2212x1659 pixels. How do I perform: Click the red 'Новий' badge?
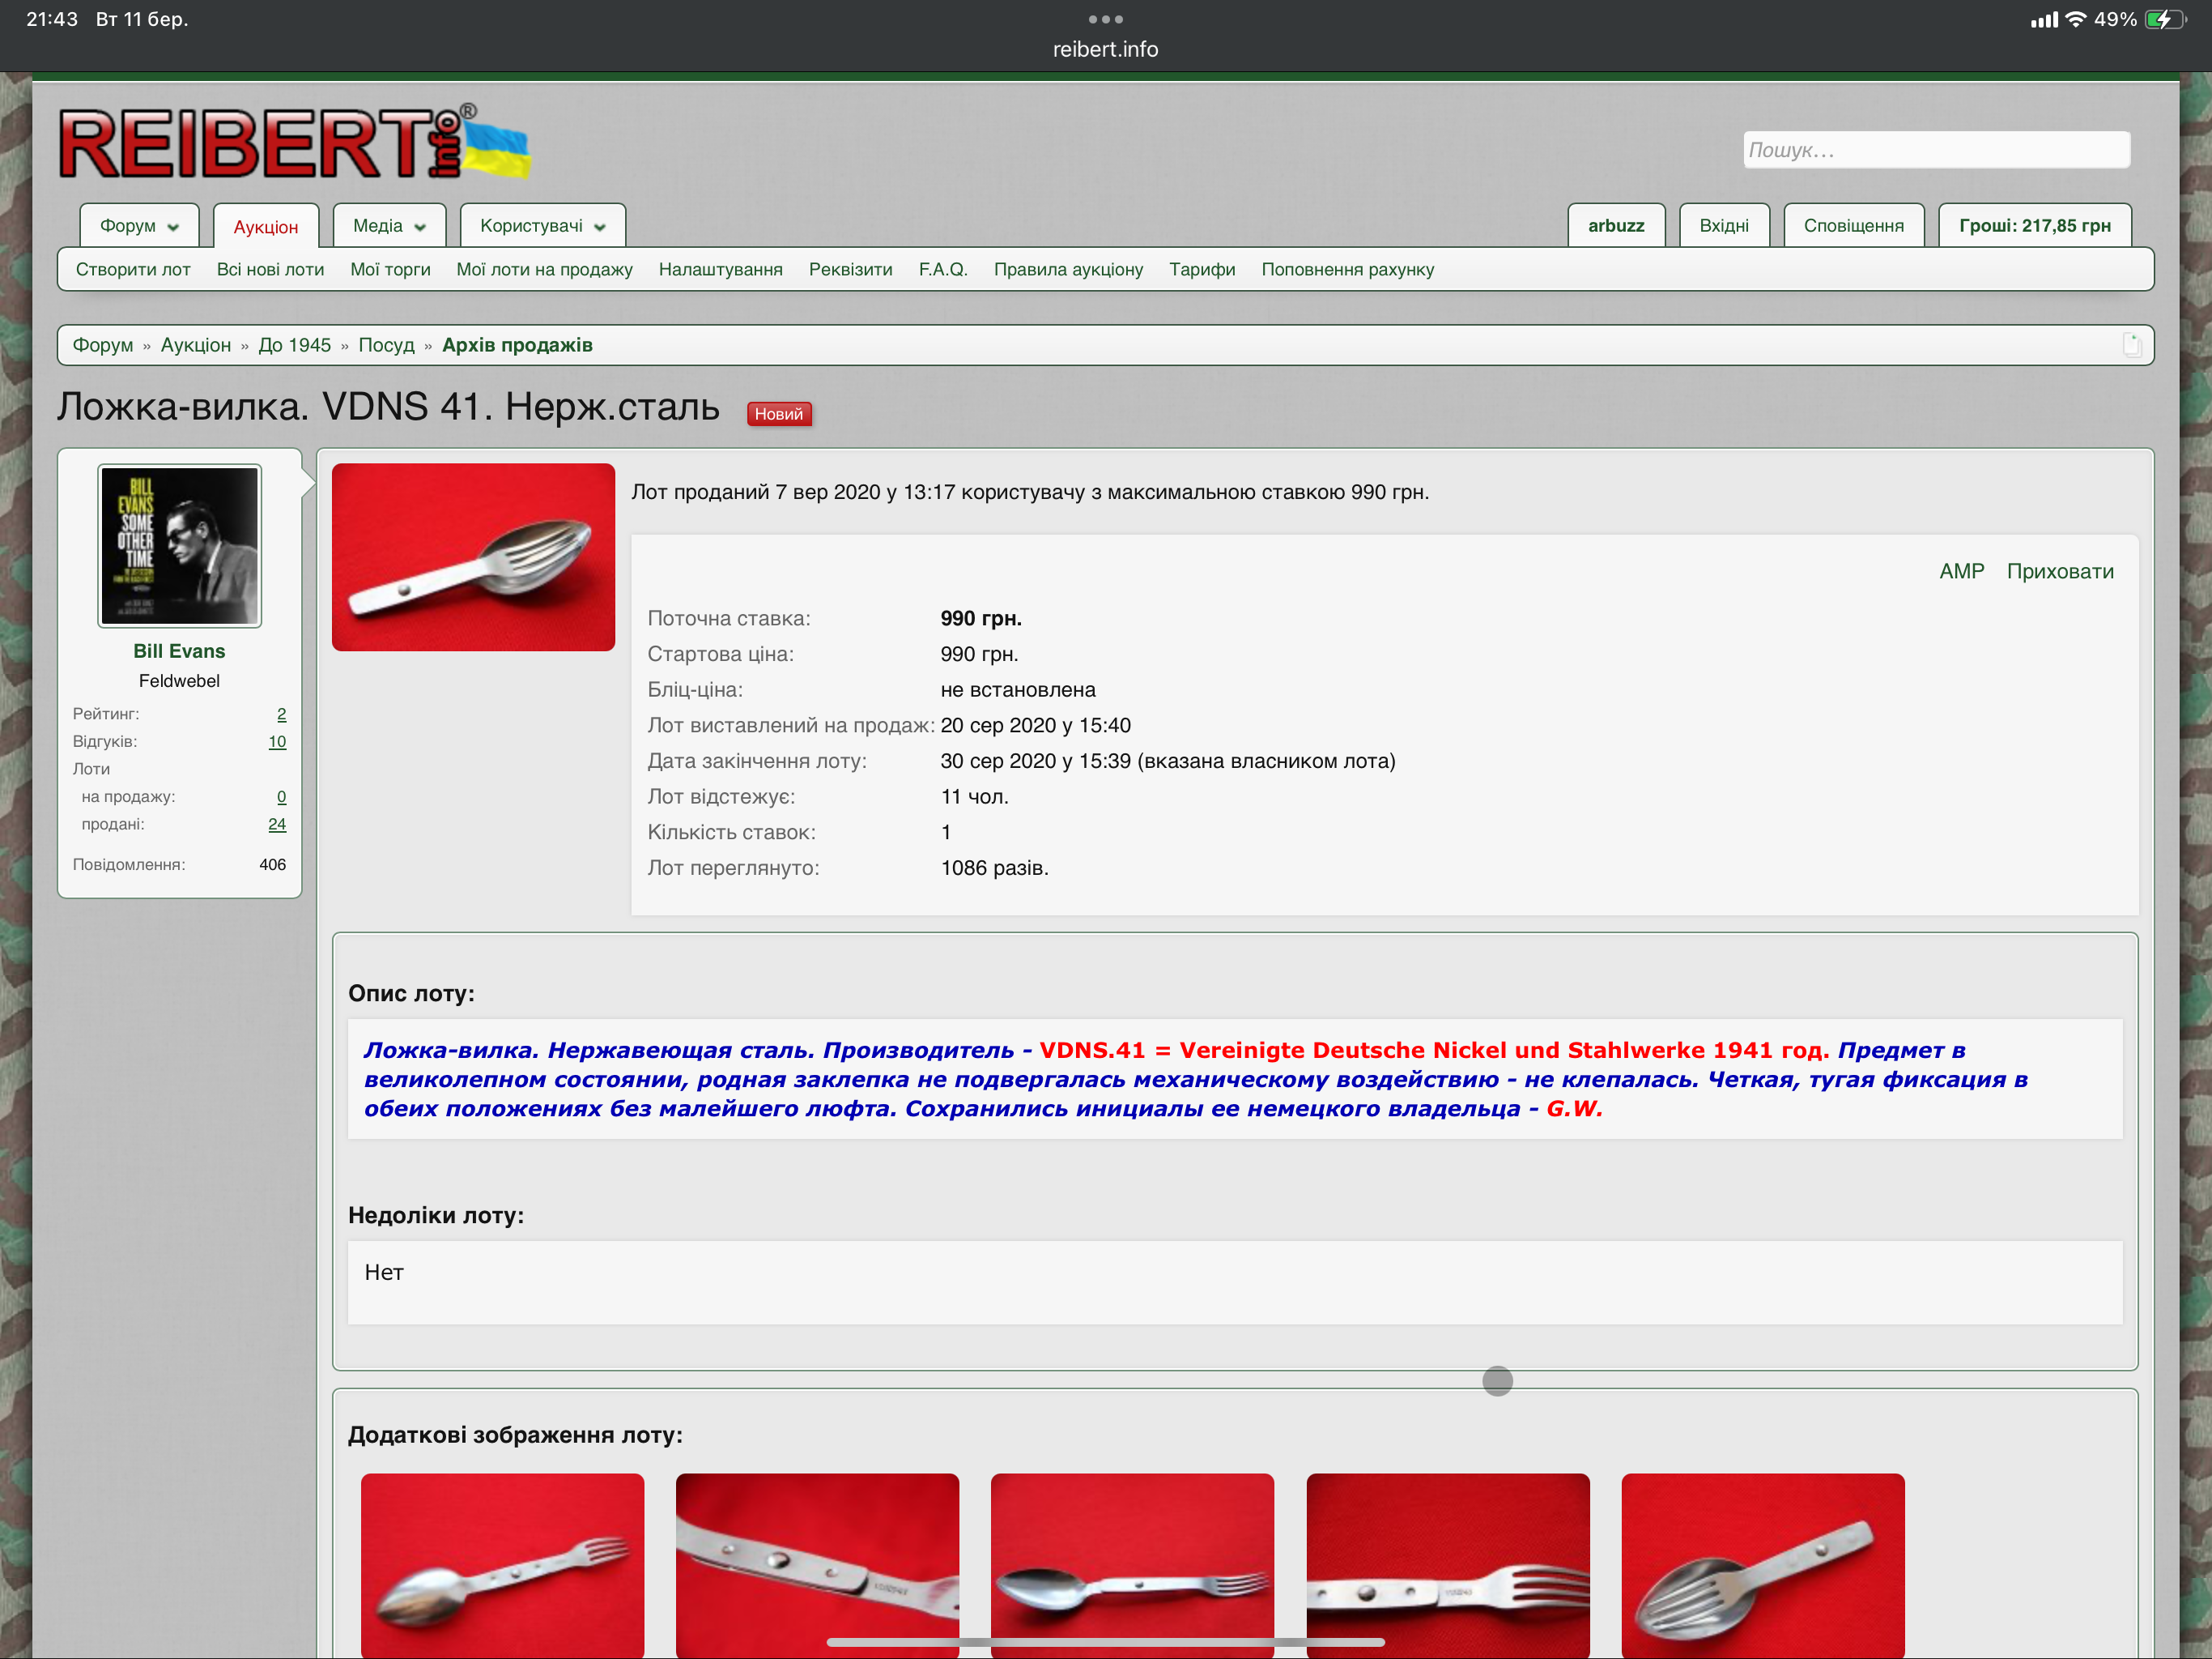(x=778, y=414)
